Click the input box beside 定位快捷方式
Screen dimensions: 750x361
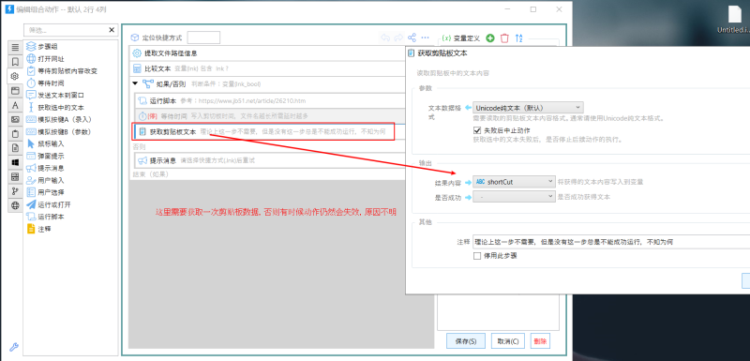203,38
